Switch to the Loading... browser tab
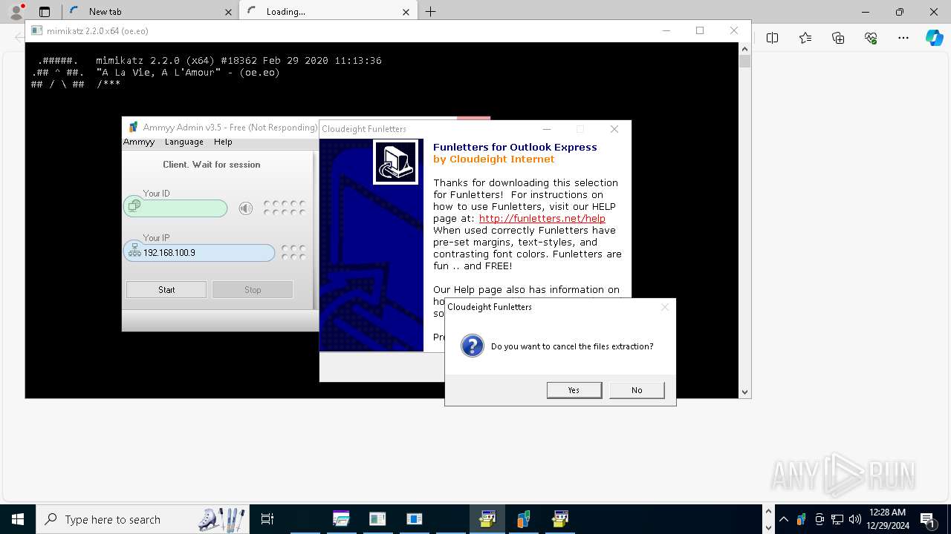Screen dimensions: 951x534 [327, 11]
